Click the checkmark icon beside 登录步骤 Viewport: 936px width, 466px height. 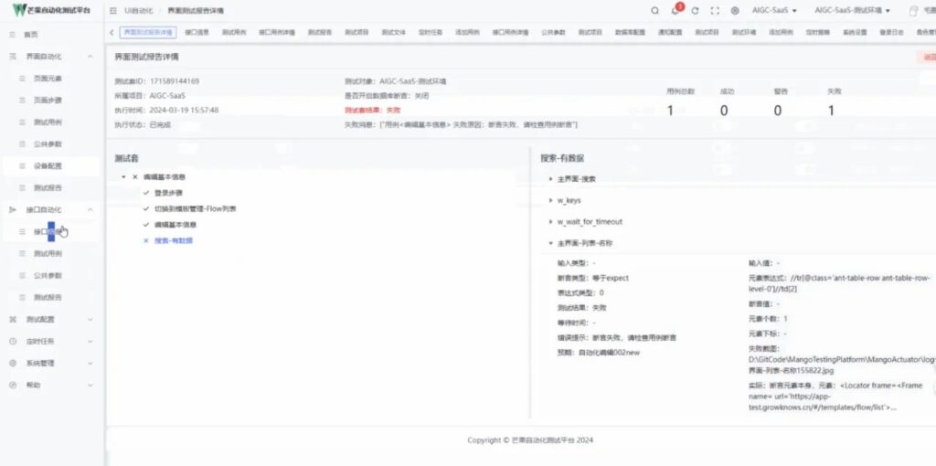(146, 193)
